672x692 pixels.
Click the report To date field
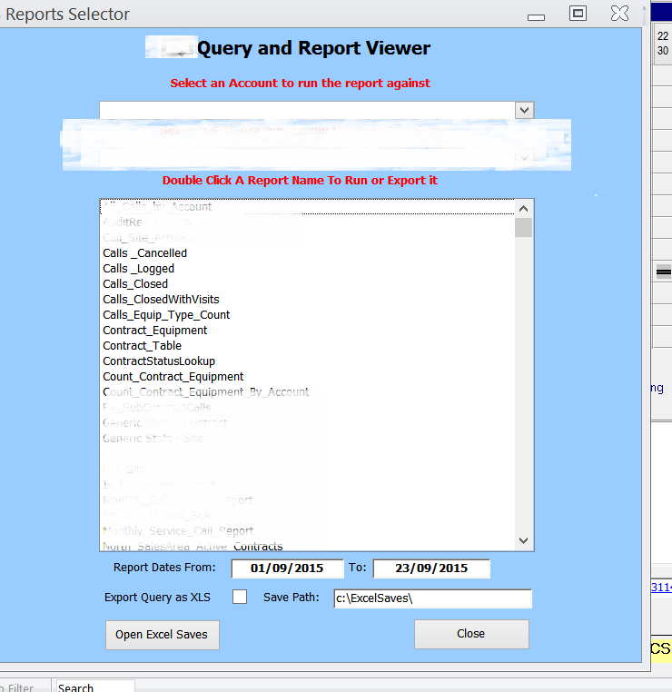point(431,568)
